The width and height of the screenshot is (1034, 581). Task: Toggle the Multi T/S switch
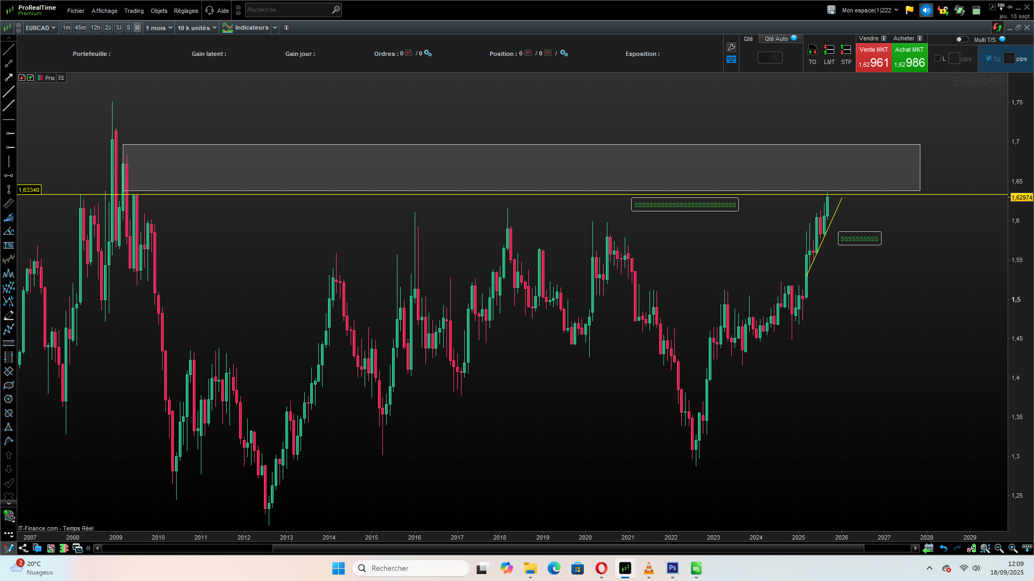[961, 39]
